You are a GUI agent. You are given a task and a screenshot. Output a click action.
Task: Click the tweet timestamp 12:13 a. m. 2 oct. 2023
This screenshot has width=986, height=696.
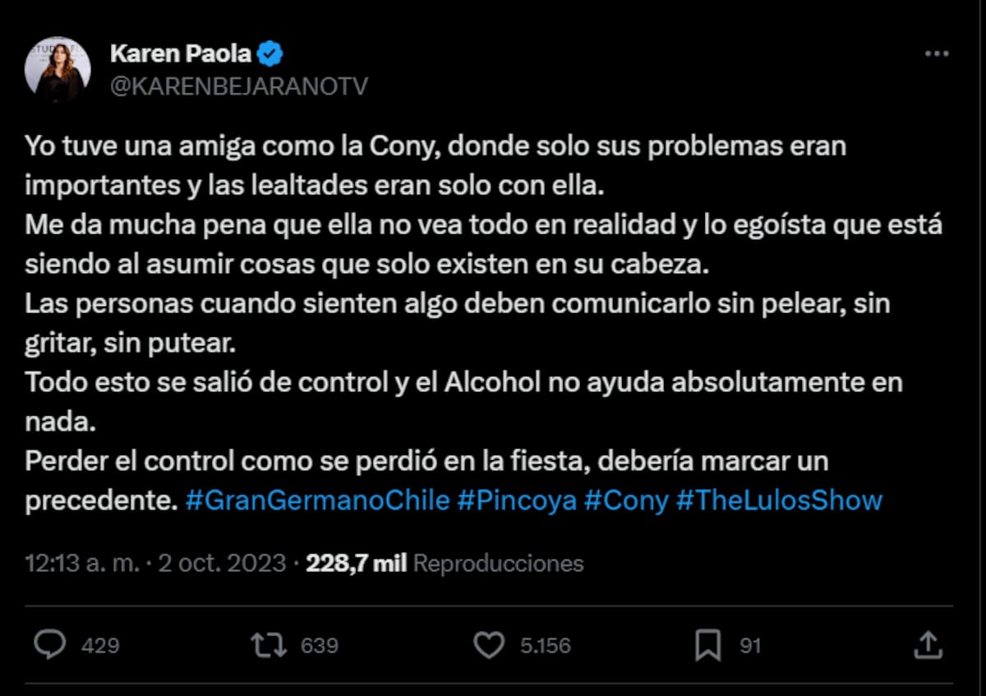[155, 564]
